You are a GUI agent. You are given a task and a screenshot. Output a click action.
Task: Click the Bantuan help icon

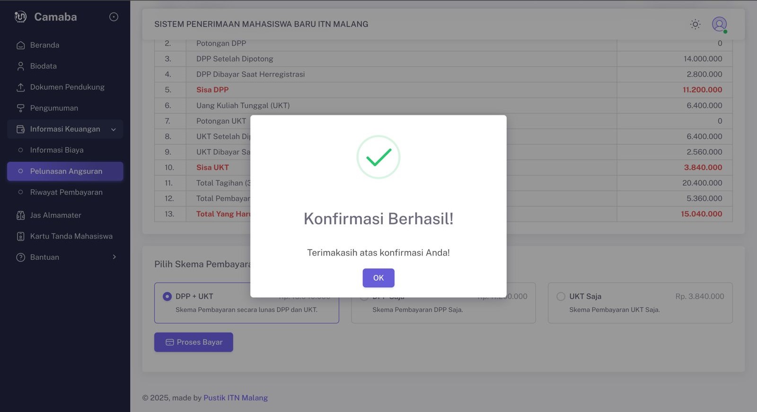(20, 257)
